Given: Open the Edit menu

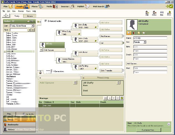Looking at the screenshot, I should tap(9, 11).
